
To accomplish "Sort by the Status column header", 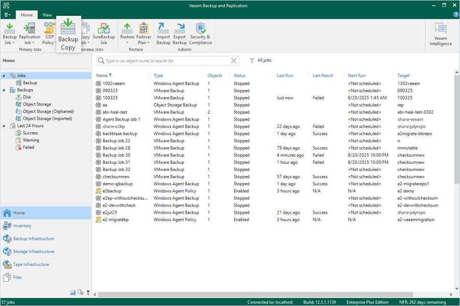I will click(x=239, y=75).
